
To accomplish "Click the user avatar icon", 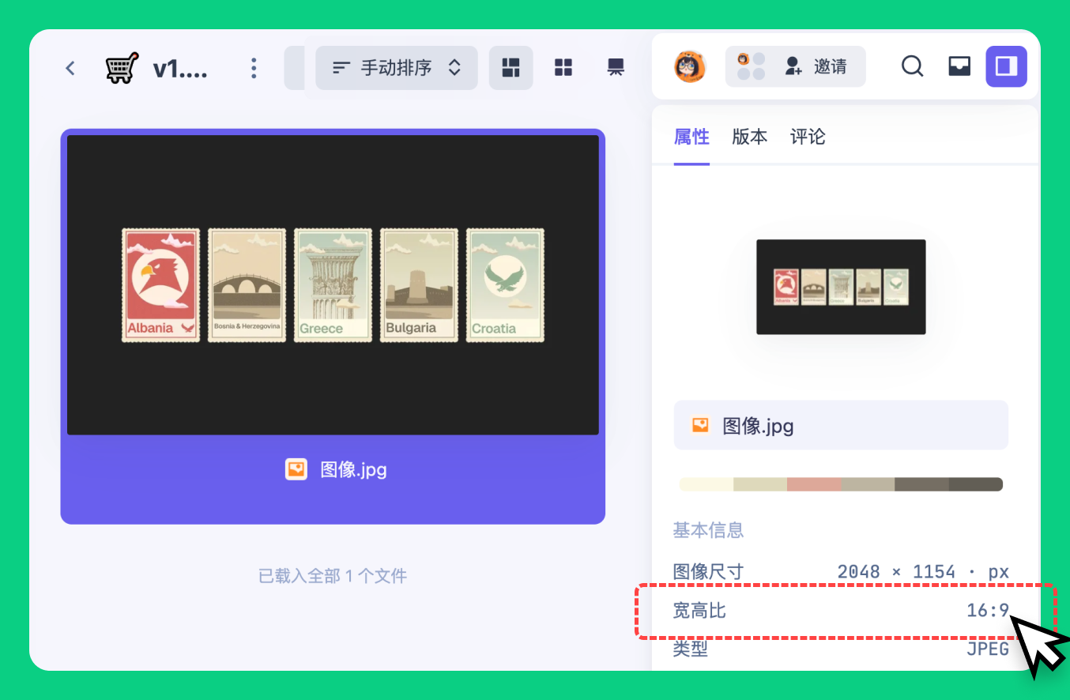I will (689, 66).
